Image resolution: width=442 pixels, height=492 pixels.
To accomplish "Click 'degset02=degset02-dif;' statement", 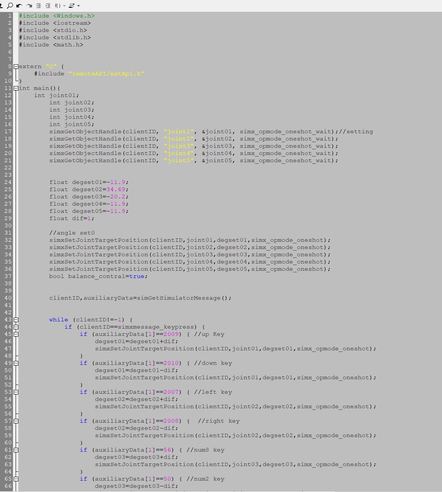I will coord(136,428).
